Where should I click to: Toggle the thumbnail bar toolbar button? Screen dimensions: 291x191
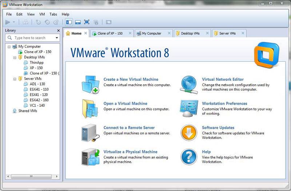[x=78, y=22]
